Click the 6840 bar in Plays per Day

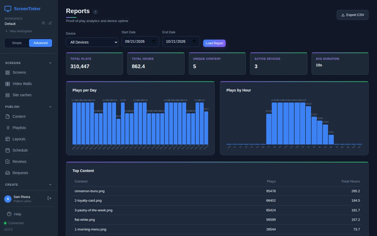[x=119, y=132]
